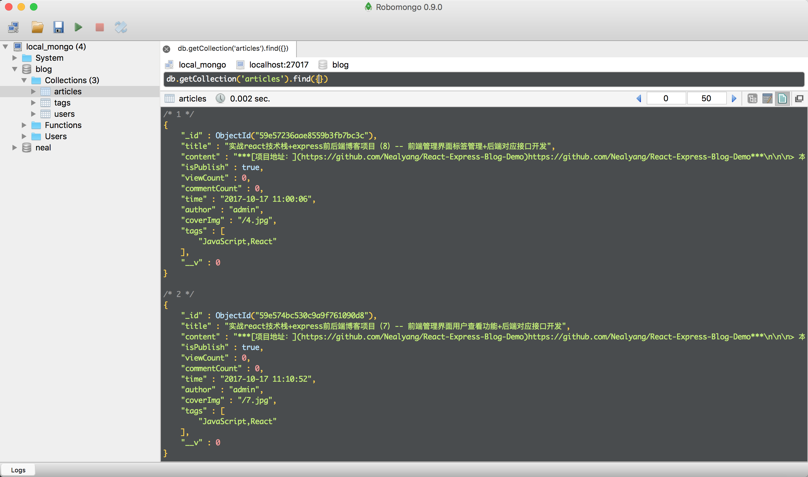Image resolution: width=808 pixels, height=477 pixels.
Task: Maximize output with the window icon
Action: click(799, 98)
